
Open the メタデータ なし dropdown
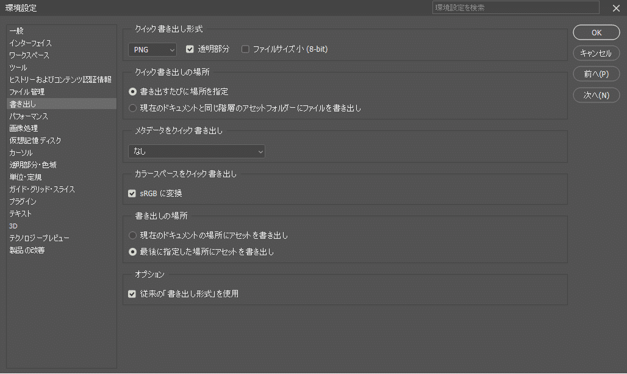pyautogui.click(x=196, y=151)
